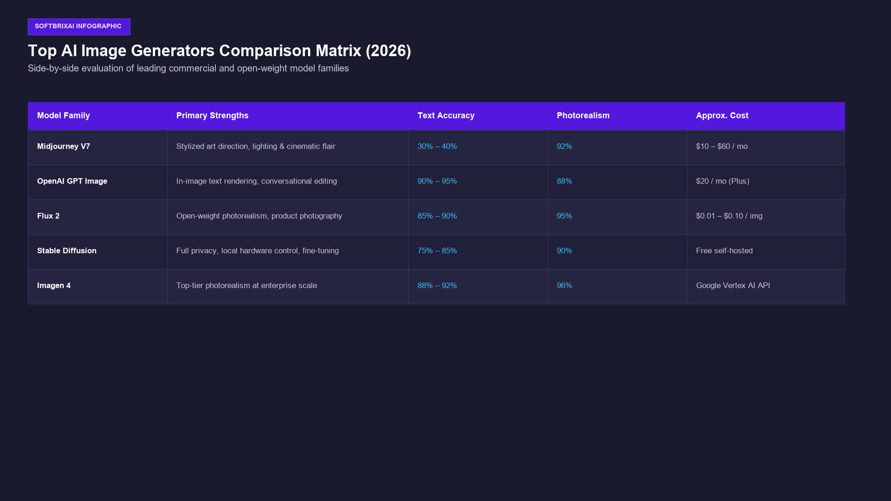891x501 pixels.
Task: Click 'Top-tier photorealism at enterprise scale'
Action: tap(246, 286)
